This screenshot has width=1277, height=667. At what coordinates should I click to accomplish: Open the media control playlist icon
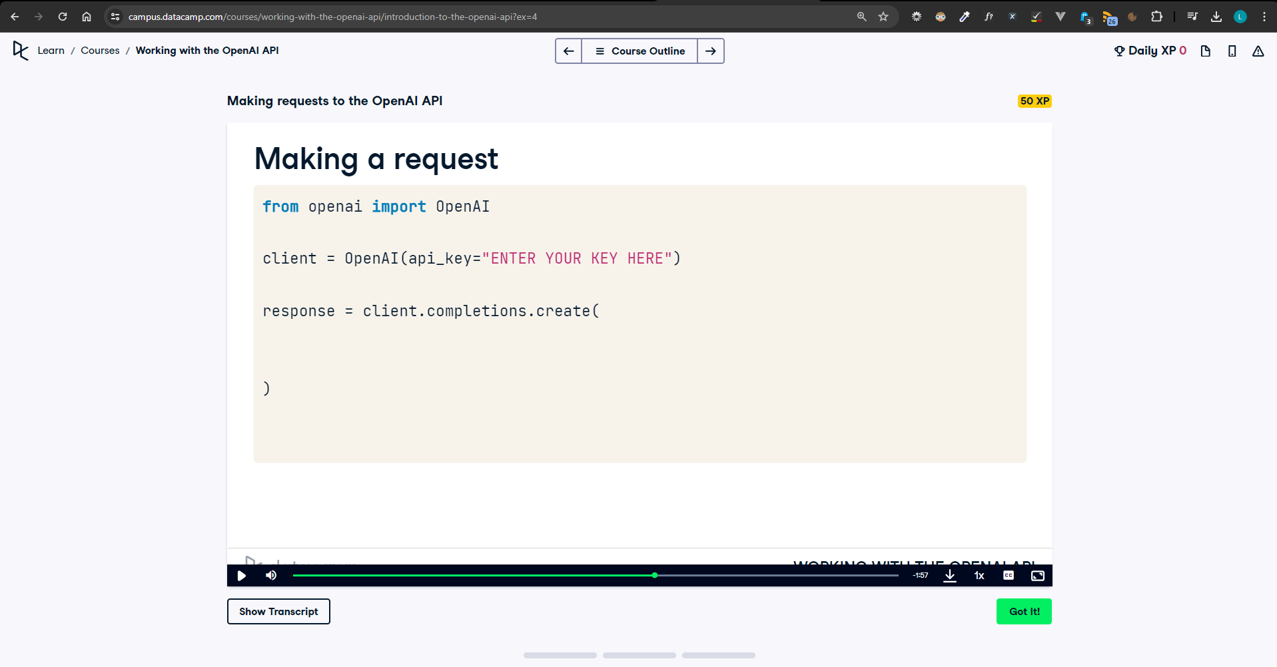[x=1192, y=17]
